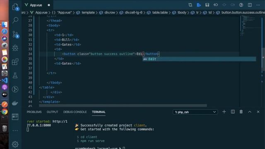Viewport: 265px width, 149px height.
Task: Close the terminal panel with X
Action: (258, 112)
